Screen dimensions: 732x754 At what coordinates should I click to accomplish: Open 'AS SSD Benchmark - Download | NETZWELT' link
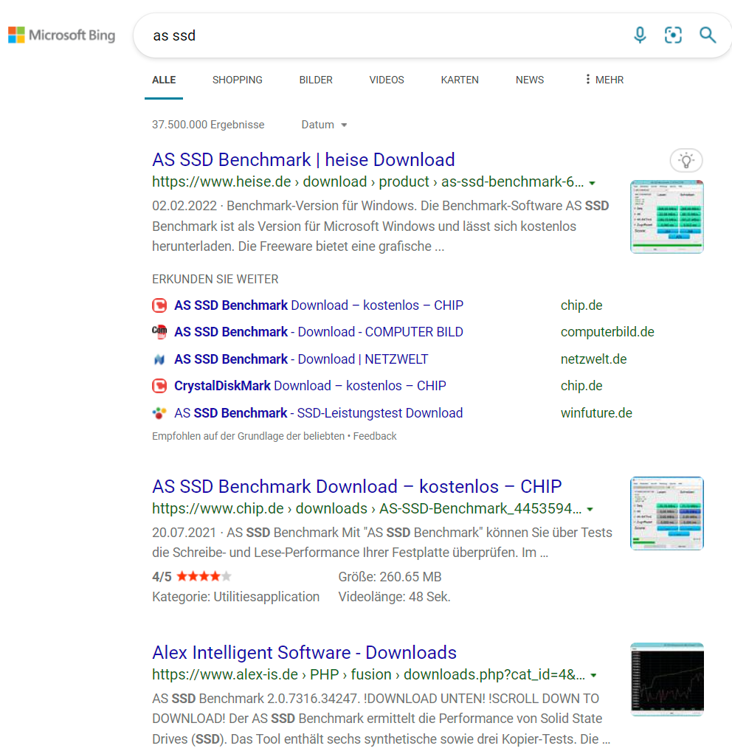pyautogui.click(x=301, y=359)
